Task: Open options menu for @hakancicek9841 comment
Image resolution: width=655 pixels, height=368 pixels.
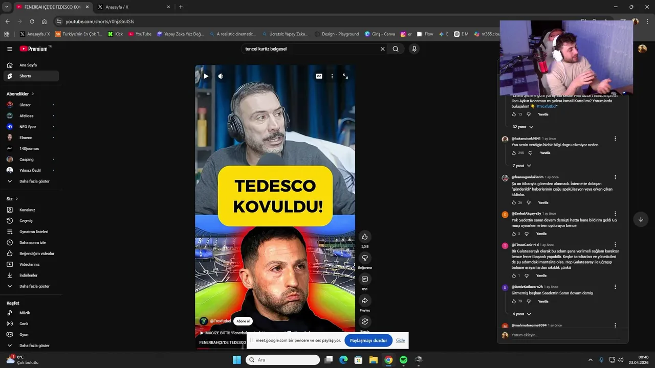Action: point(615,139)
